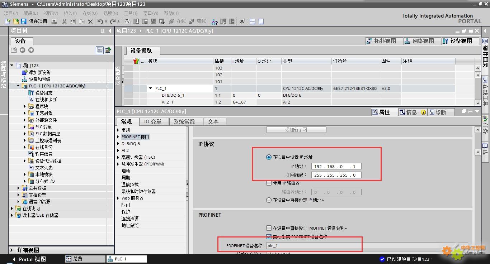Viewport: 490px width, 264px height.
Task: Click the compile toolbar icon
Action: (127, 21)
